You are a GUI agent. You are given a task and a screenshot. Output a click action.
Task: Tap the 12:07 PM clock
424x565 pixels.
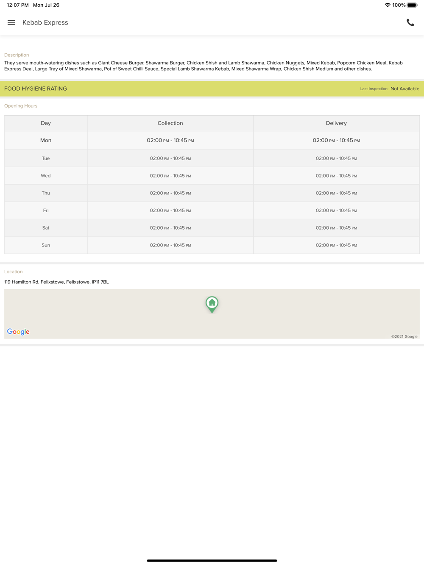[18, 5]
